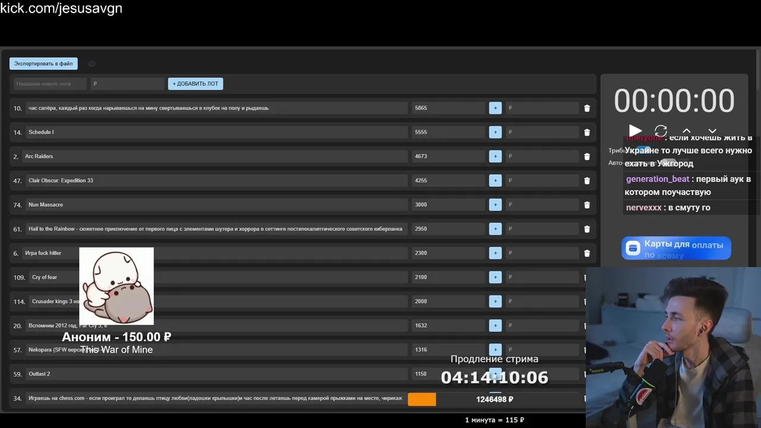Click '1 минута = 115 ₽' rate text
Image resolution: width=761 pixels, height=428 pixels.
495,420
